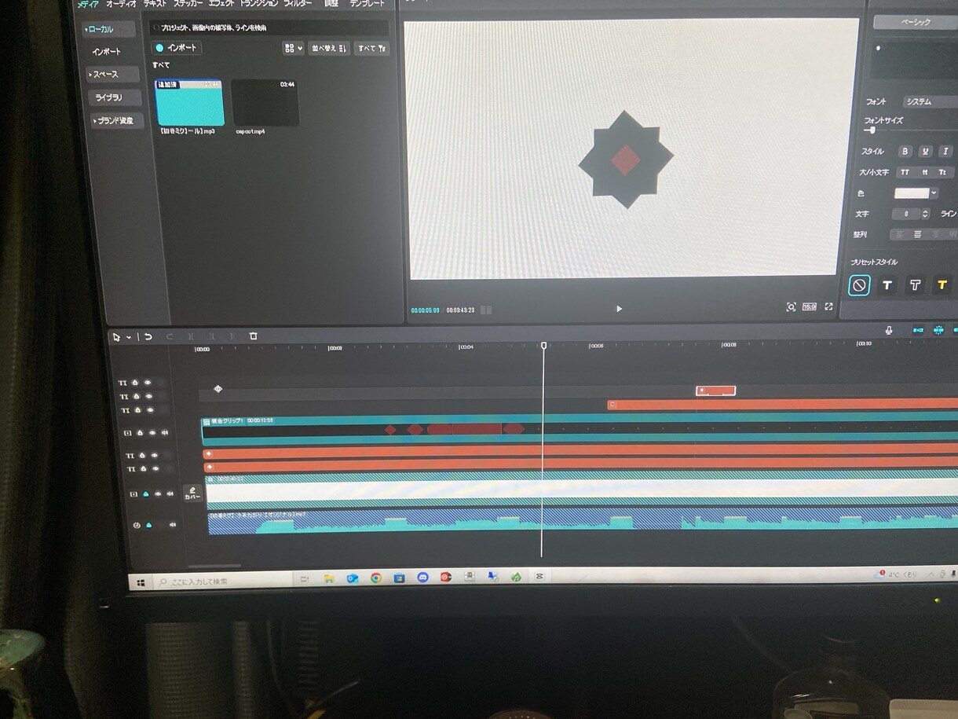This screenshot has width=958, height=719.
Task: Mute the audio mp3 track speaker
Action: tap(172, 524)
